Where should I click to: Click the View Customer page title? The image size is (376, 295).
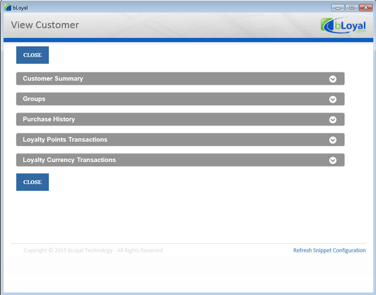tap(45, 25)
